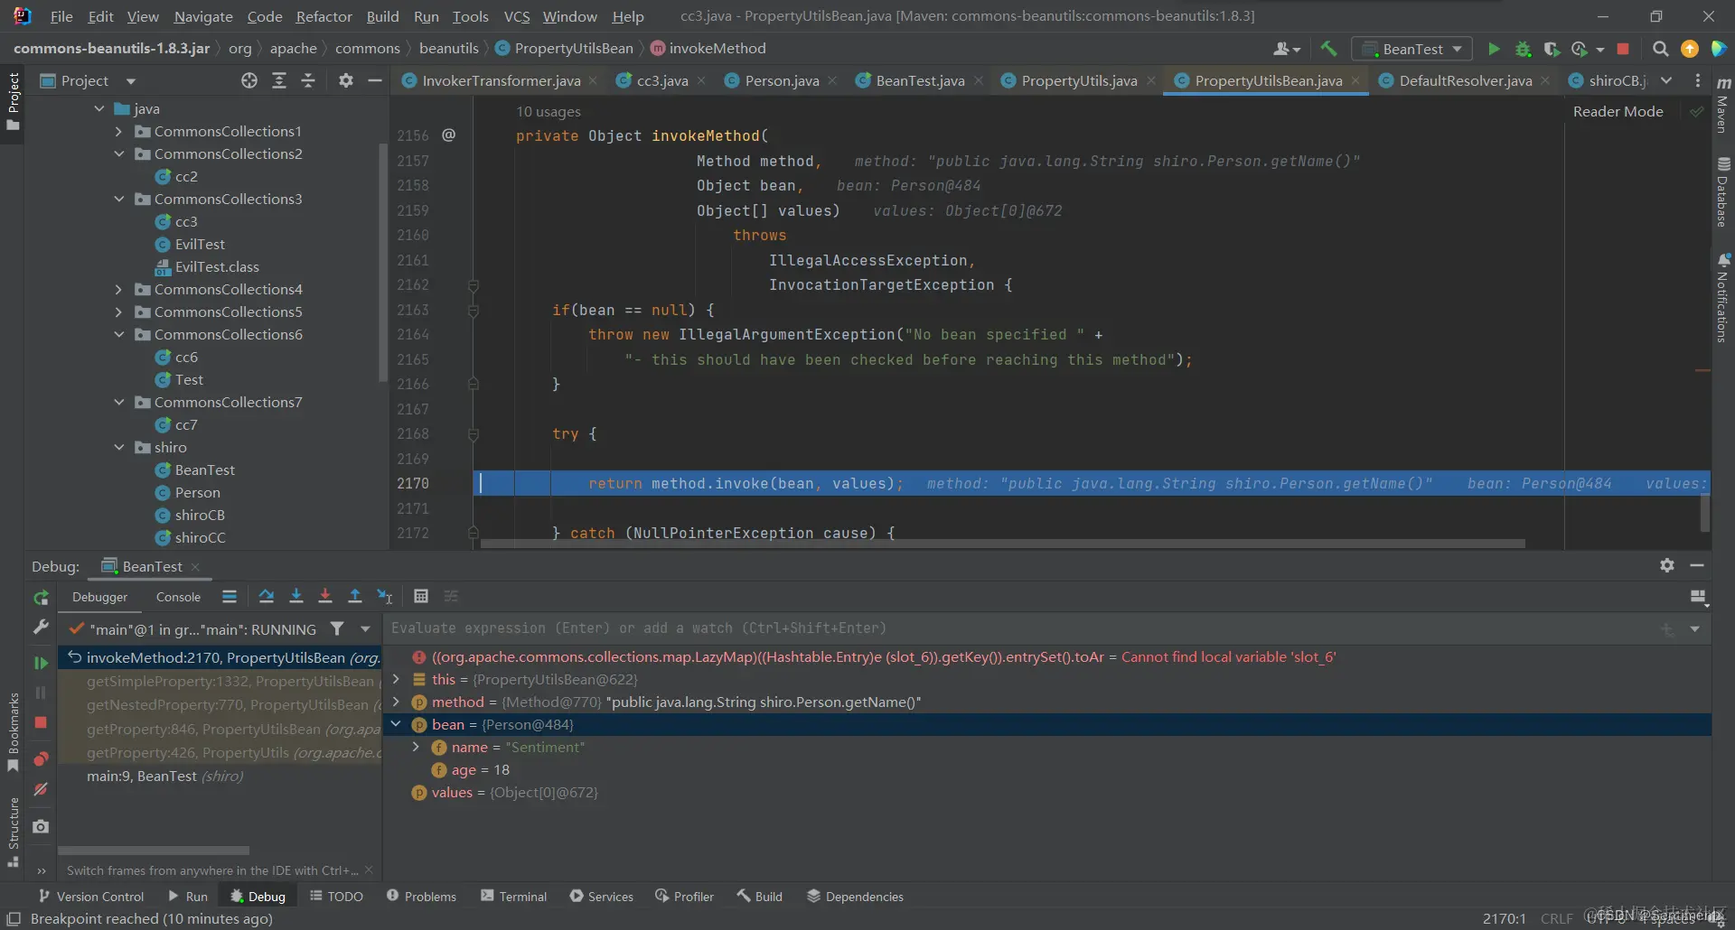
Task: Click Evaluate expression input field
Action: 1021,628
